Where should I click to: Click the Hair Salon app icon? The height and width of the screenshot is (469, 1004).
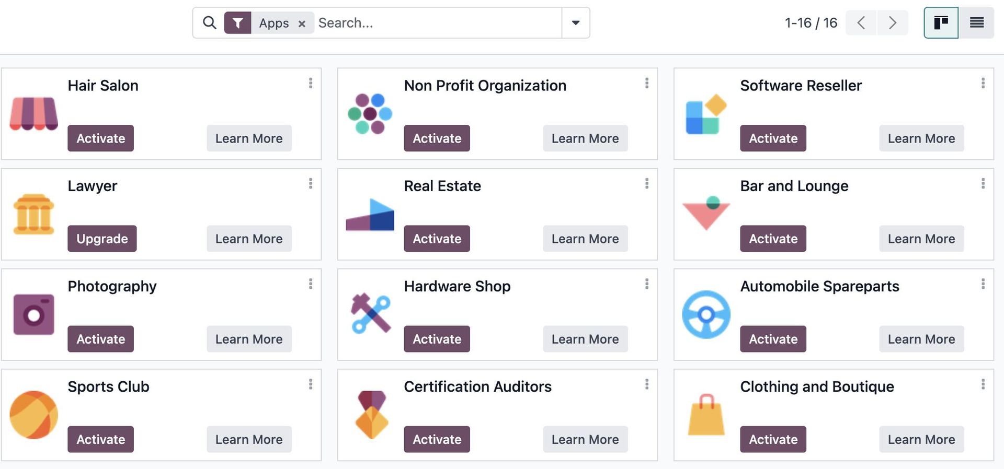point(33,113)
